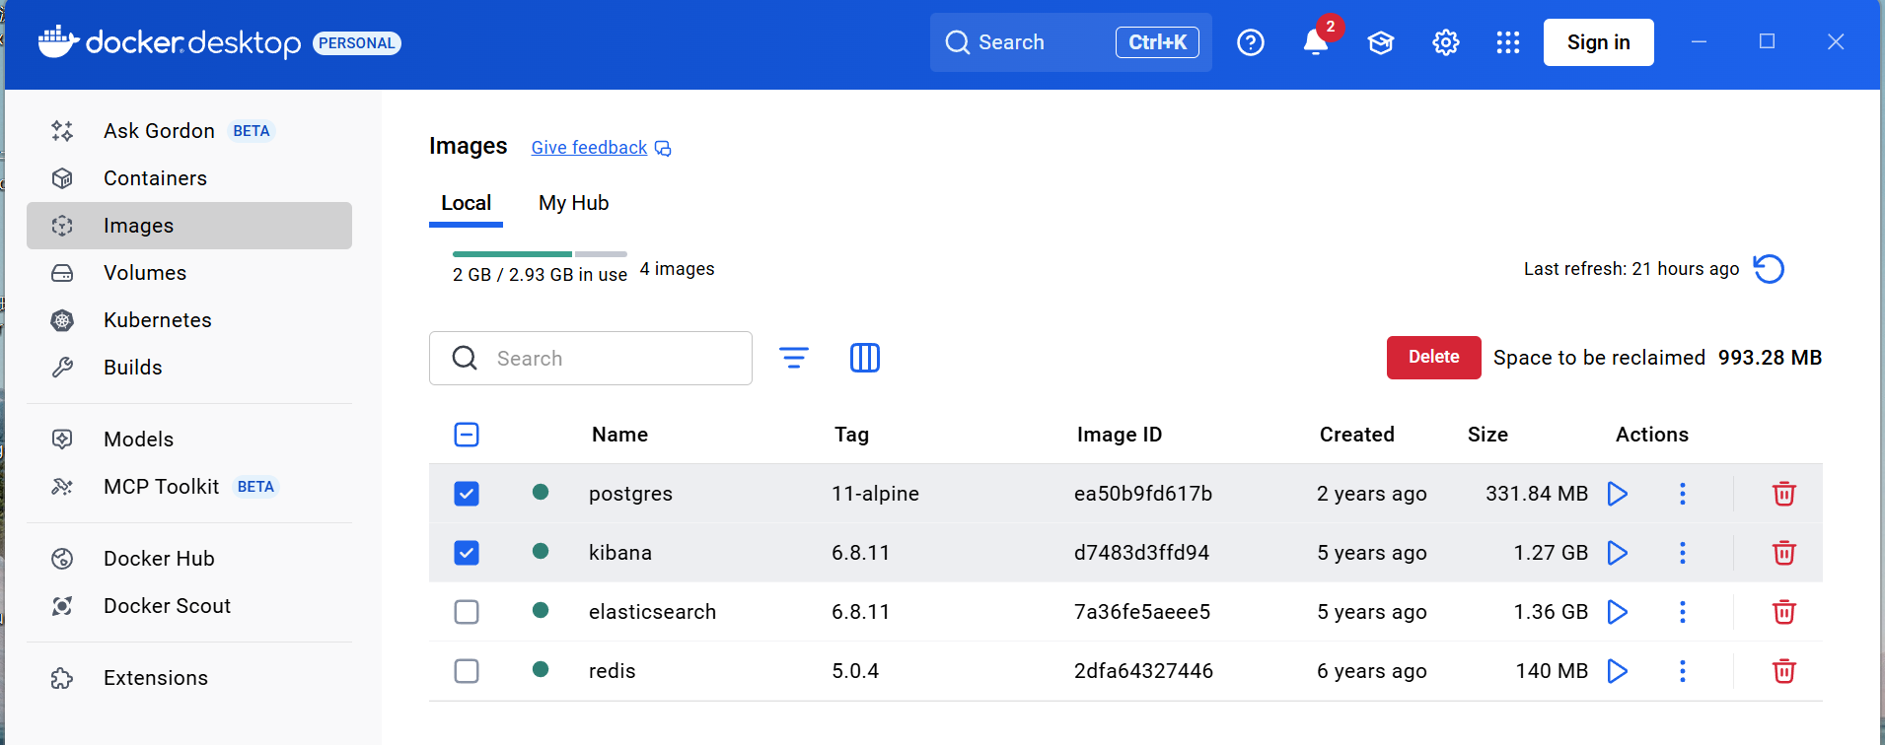Image resolution: width=1885 pixels, height=745 pixels.
Task: Minimize the Docker Desktop window
Action: pyautogui.click(x=1700, y=41)
